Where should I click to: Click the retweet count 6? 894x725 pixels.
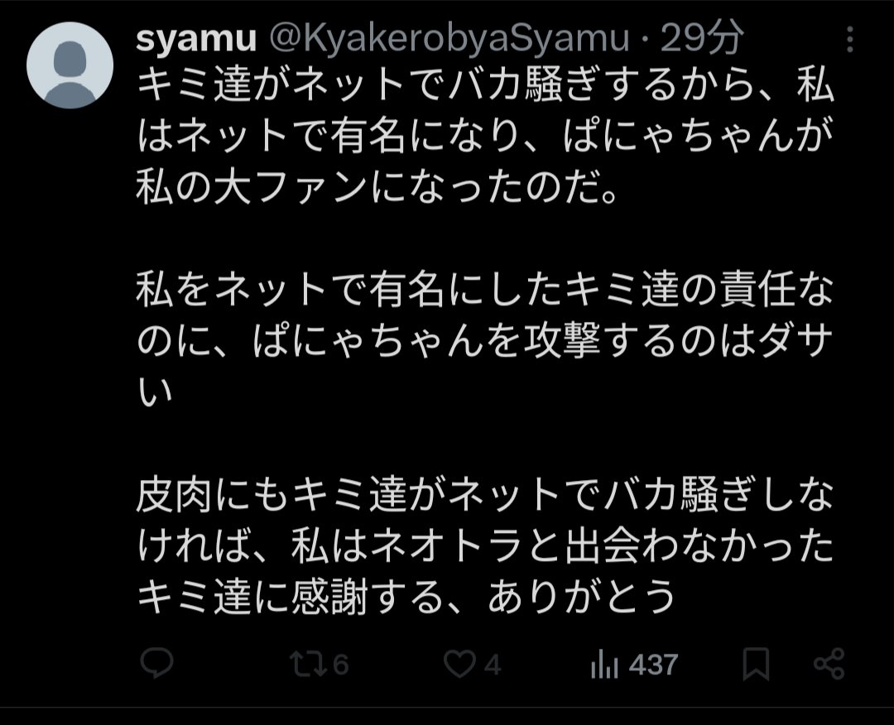(x=340, y=665)
